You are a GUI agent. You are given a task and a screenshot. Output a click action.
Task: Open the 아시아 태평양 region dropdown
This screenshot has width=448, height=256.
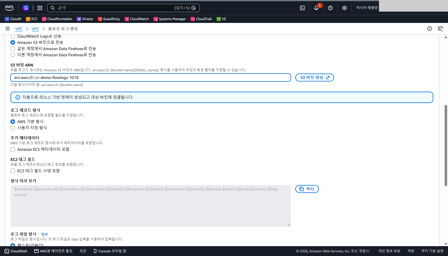[x=367, y=8]
